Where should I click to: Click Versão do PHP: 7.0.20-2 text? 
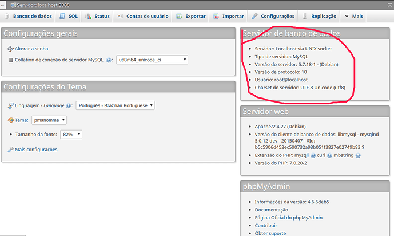point(281,163)
